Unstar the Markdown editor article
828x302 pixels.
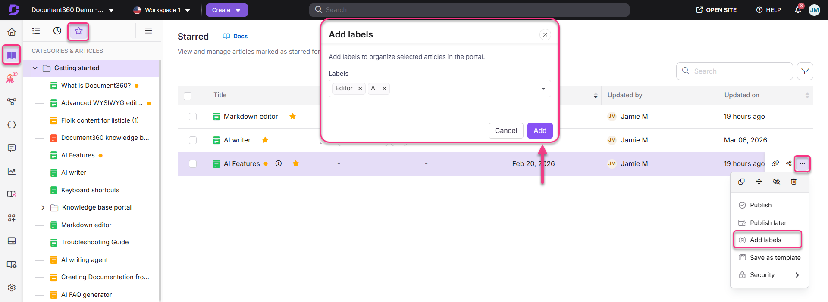click(x=292, y=116)
